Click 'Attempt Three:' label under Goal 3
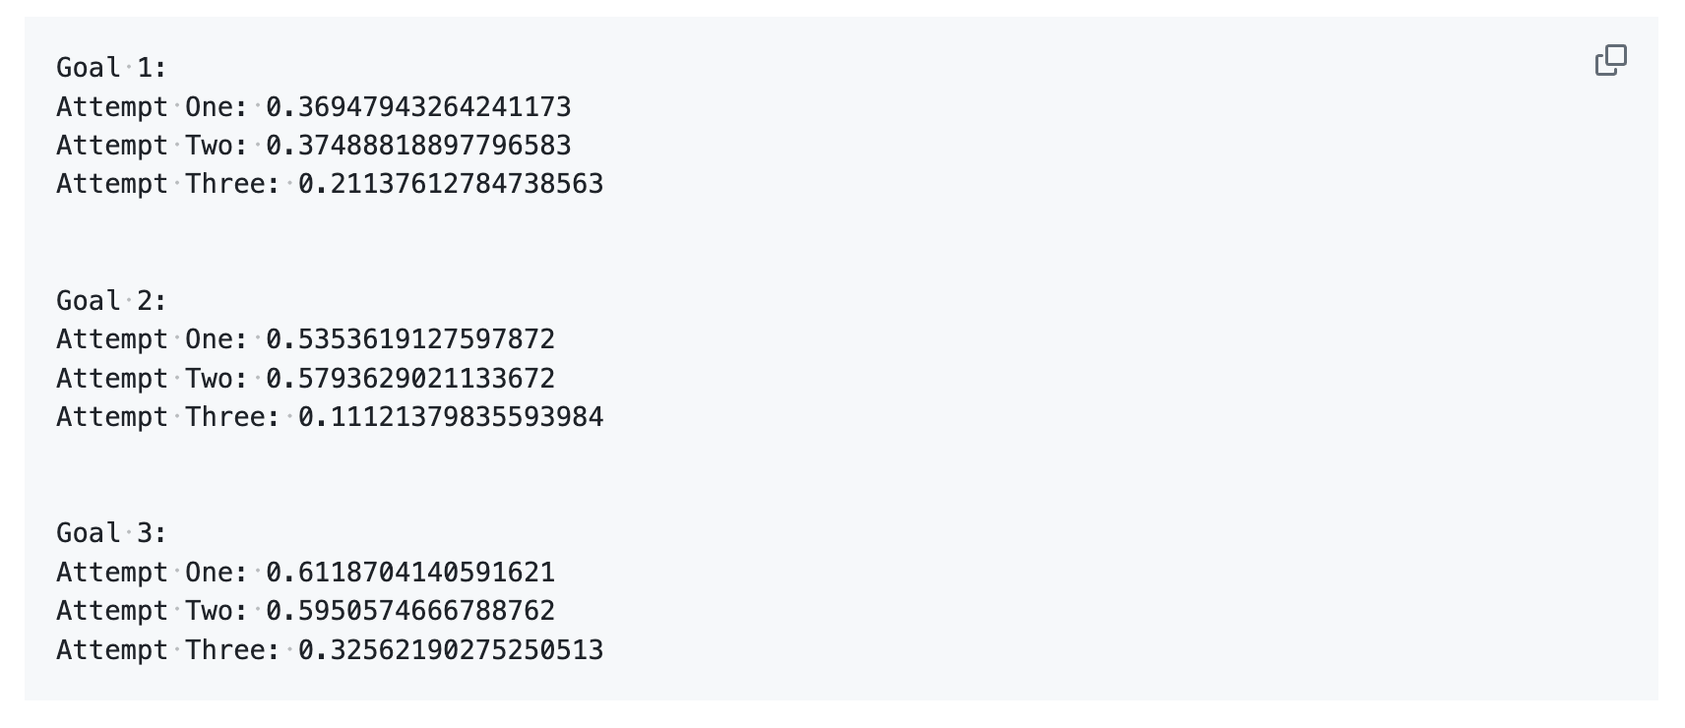 (167, 650)
